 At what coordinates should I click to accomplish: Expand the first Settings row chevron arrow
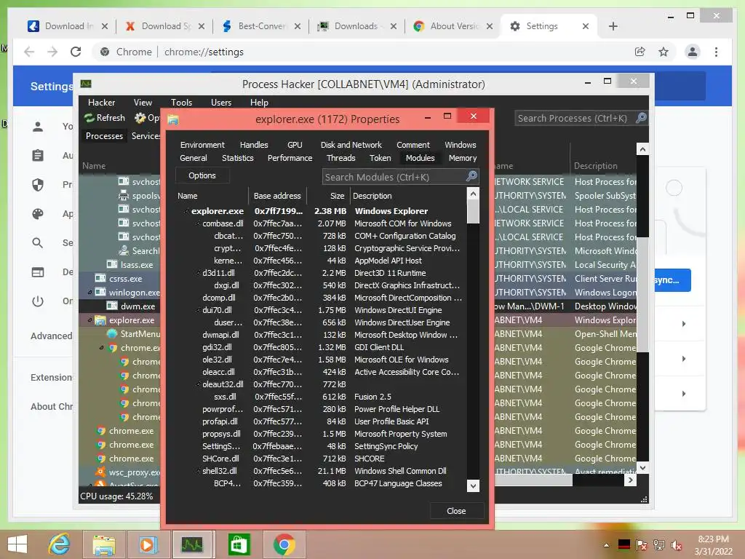(684, 324)
